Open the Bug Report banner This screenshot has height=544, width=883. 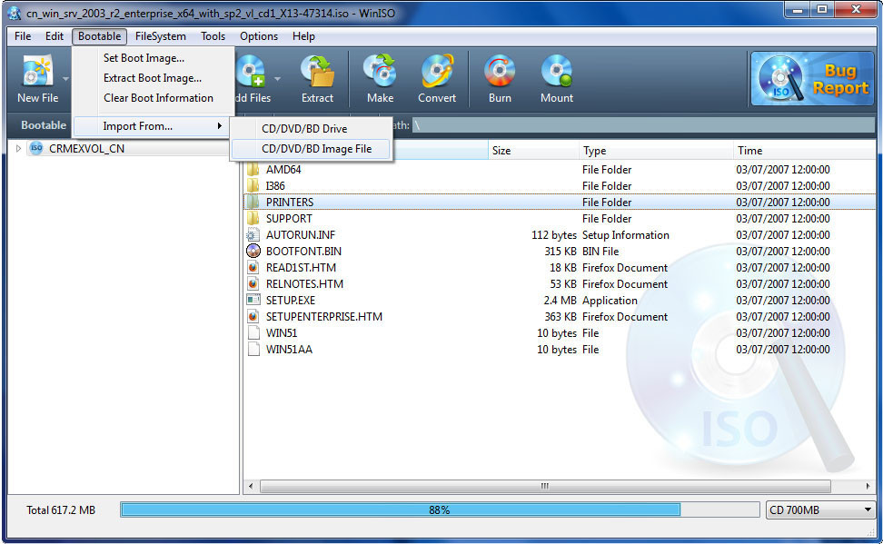point(812,79)
